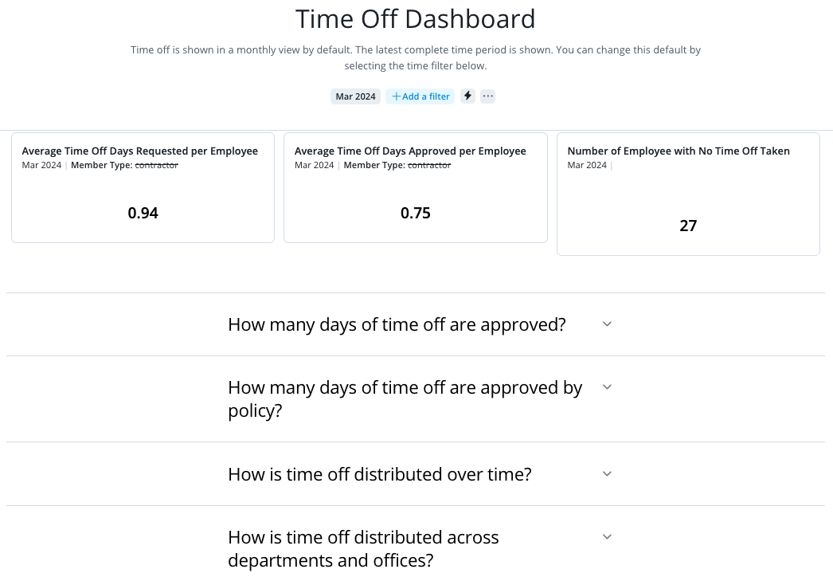Click 'How is time off distributed over time?' heading
The height and width of the screenshot is (581, 833).
(380, 474)
